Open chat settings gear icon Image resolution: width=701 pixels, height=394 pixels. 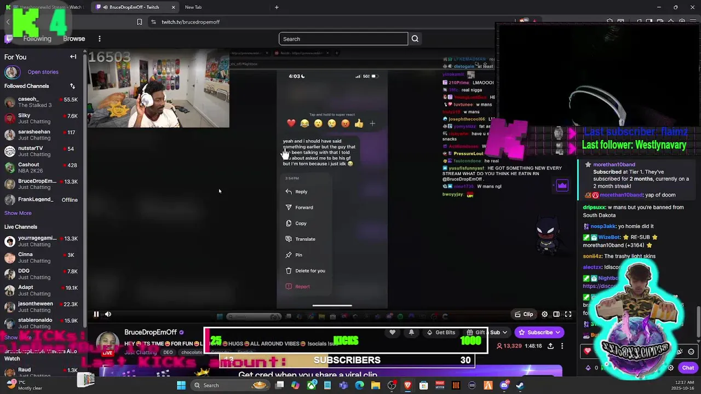[670, 368]
